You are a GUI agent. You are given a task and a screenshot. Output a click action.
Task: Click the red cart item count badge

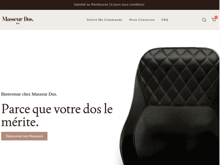click(216, 18)
